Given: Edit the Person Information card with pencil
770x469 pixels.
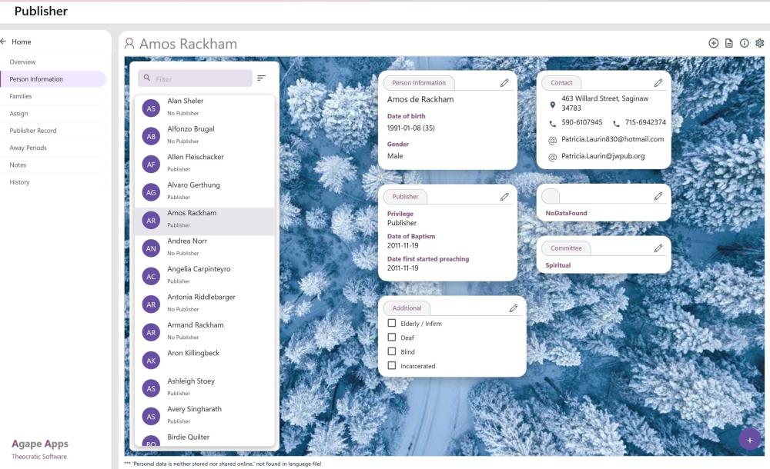Looking at the screenshot, I should click(504, 83).
